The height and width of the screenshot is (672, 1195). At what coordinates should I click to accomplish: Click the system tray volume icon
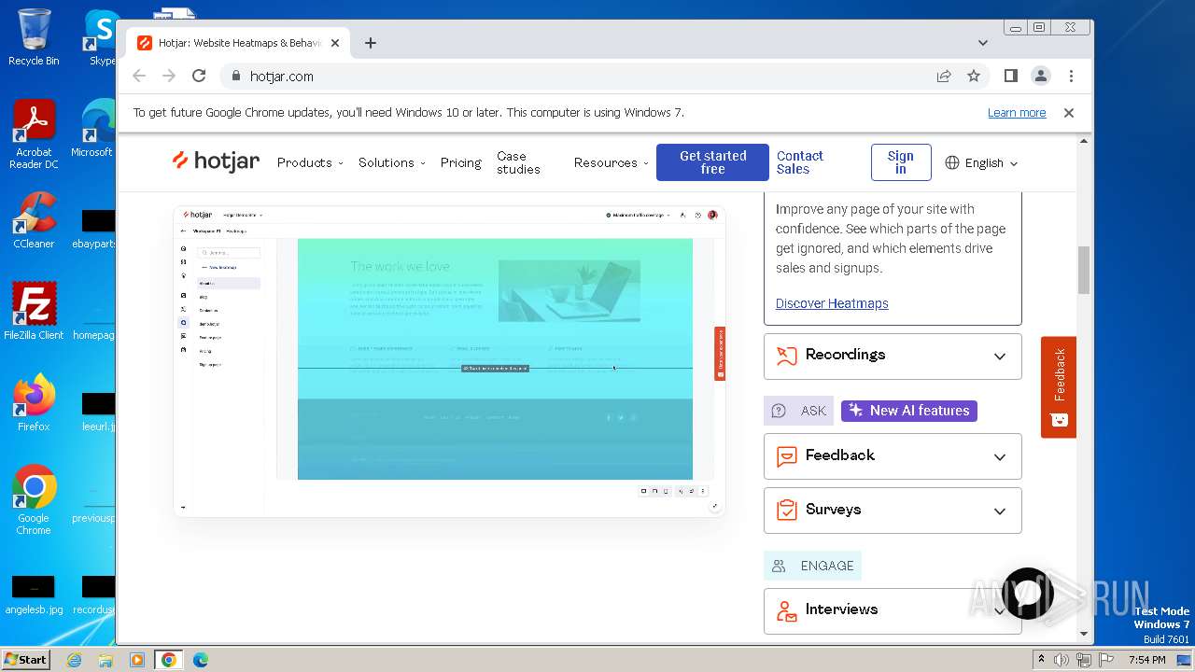[1061, 660]
